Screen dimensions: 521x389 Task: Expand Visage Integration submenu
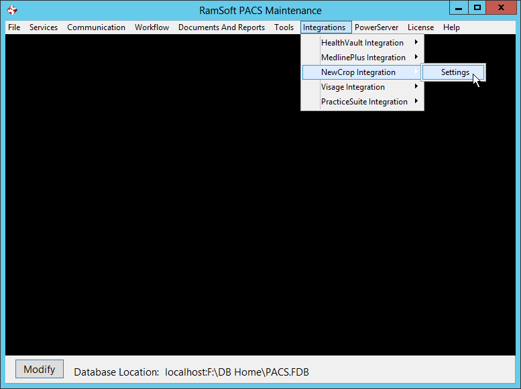tap(353, 87)
